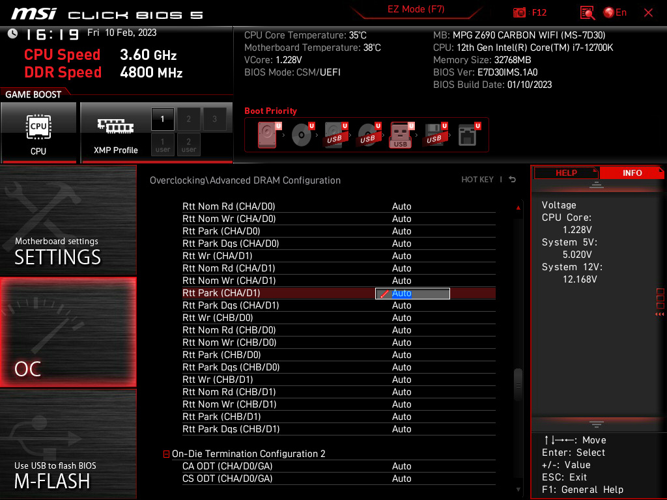Image resolution: width=667 pixels, height=500 pixels.
Task: Select the Rtt Nom Wr (CHB/D0) row
Action: coord(339,342)
